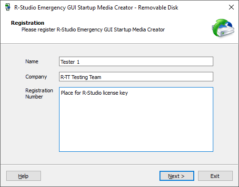Focus the Company input field
The width and height of the screenshot is (239, 187).
pyautogui.click(x=136, y=77)
